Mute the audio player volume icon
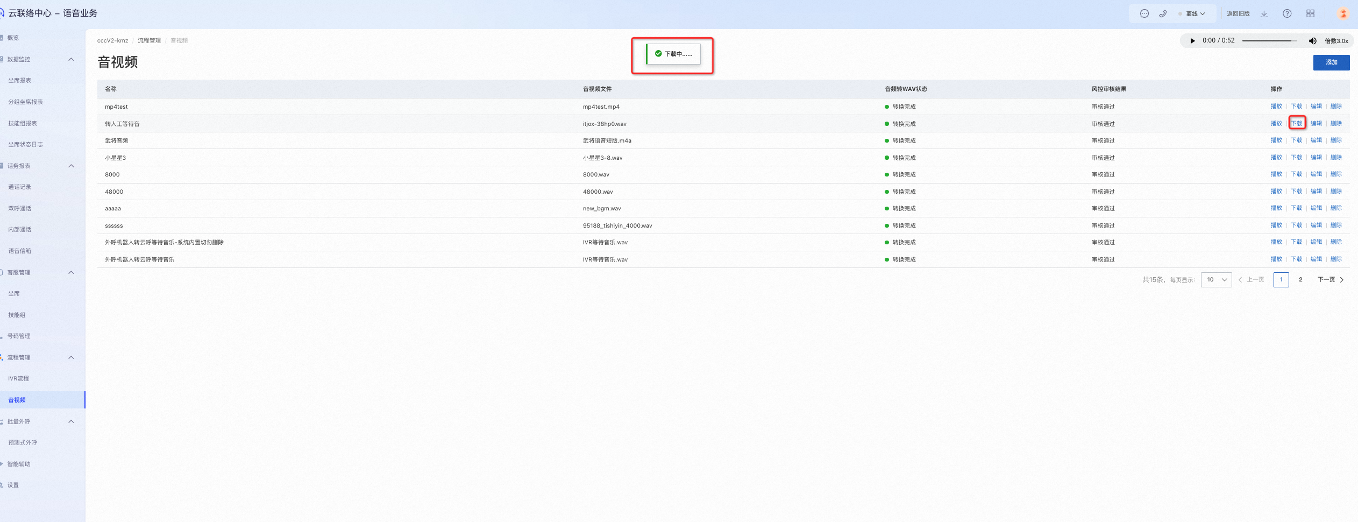The image size is (1358, 522). (1312, 41)
